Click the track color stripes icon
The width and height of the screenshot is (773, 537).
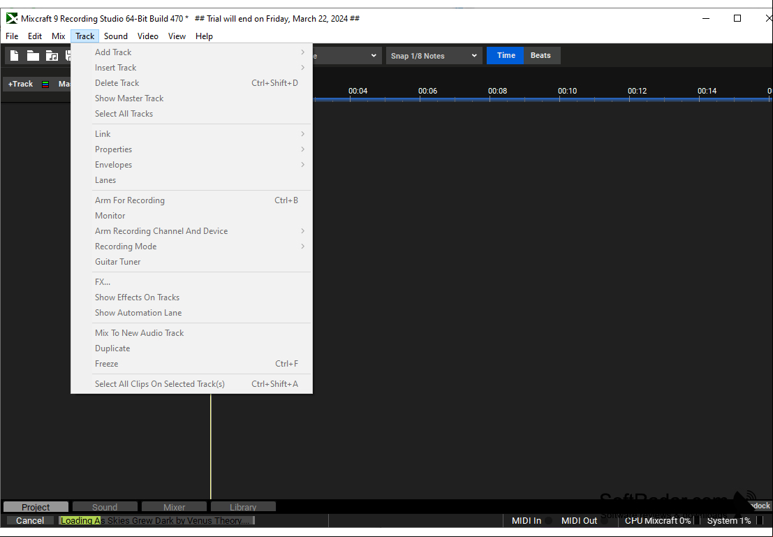(x=45, y=84)
